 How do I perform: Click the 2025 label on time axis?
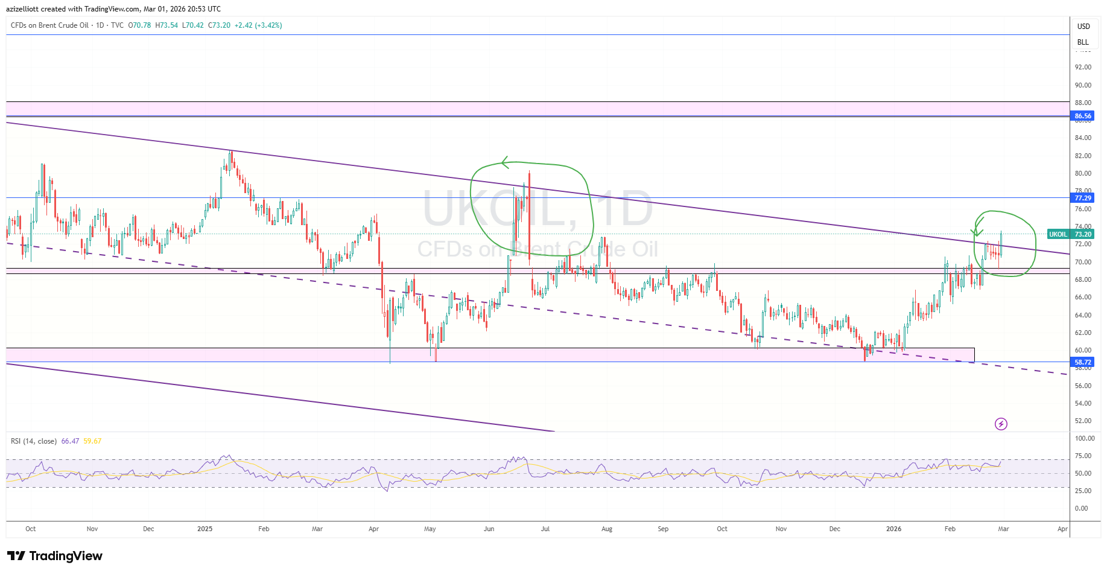click(205, 529)
